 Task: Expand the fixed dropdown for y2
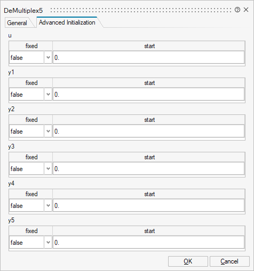pyautogui.click(x=30, y=131)
